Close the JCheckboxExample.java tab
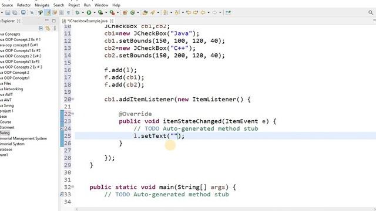376x211 pixels. click(112, 21)
